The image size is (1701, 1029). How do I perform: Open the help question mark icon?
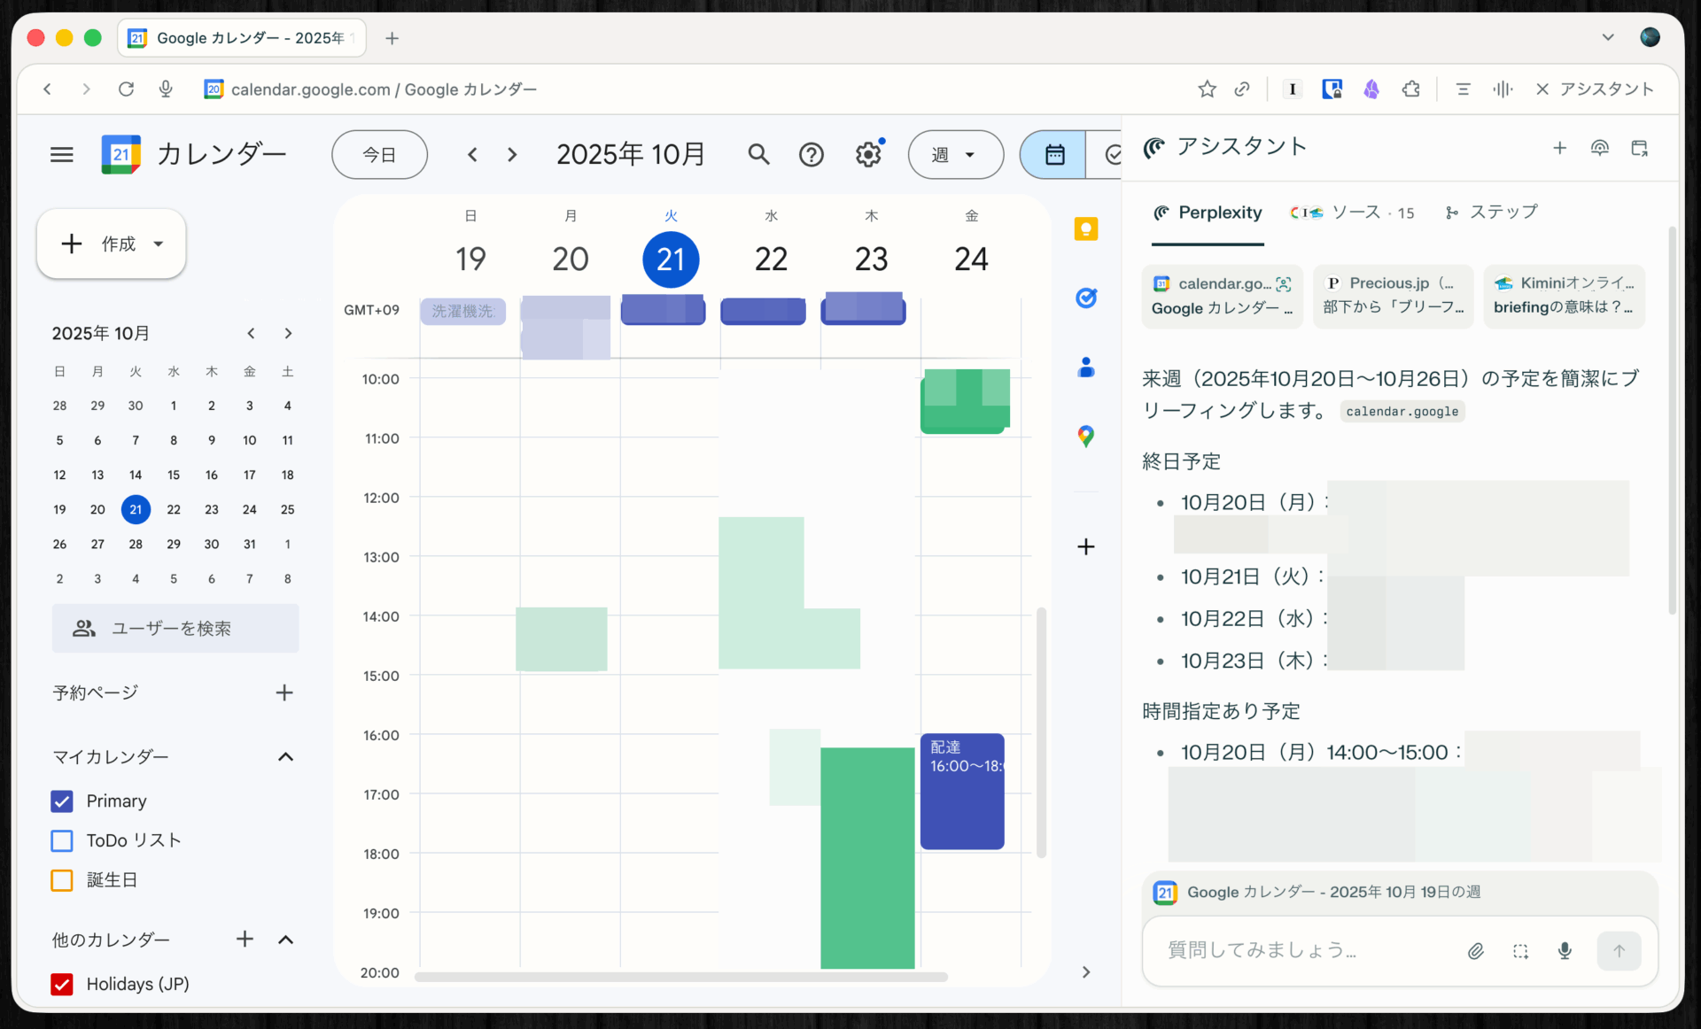point(811,155)
